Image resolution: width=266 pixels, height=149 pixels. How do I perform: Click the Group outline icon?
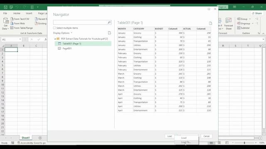click(x=239, y=19)
